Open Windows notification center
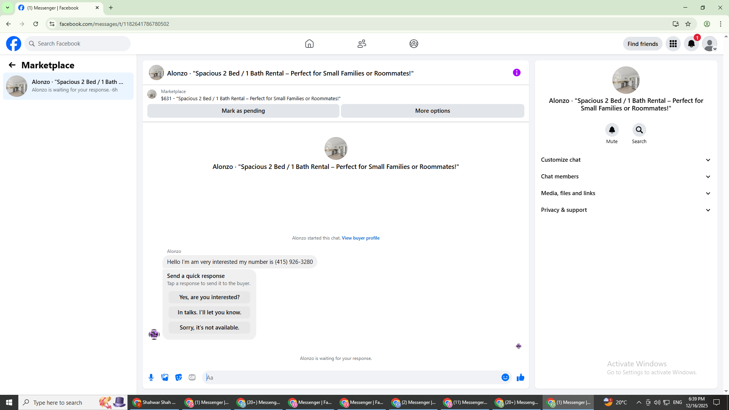The height and width of the screenshot is (410, 729). pyautogui.click(x=717, y=402)
